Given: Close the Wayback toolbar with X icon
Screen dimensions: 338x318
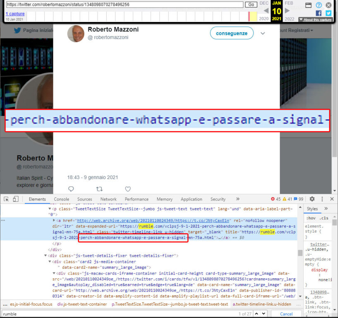Looking at the screenshot, I should point(328,5).
